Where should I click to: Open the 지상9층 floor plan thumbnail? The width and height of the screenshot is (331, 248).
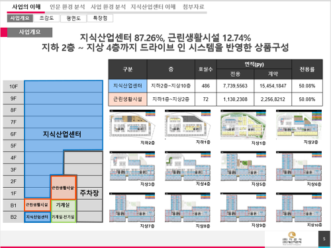pyautogui.click(x=243, y=207)
